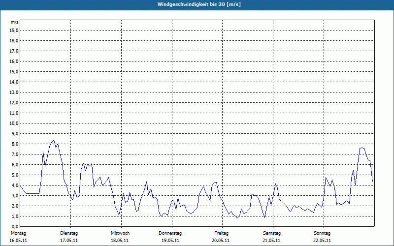Select the 4,0 axis value
The width and height of the screenshot is (394, 246).
click(14, 185)
